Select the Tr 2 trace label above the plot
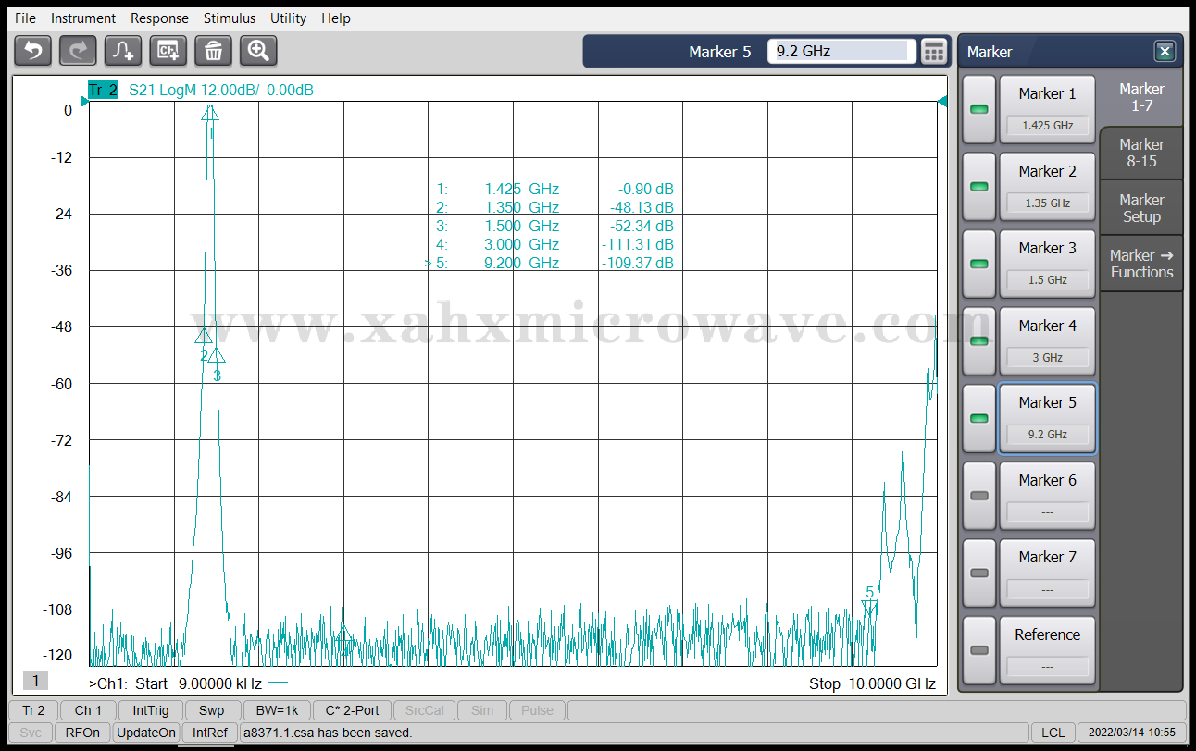1196x751 pixels. click(103, 90)
